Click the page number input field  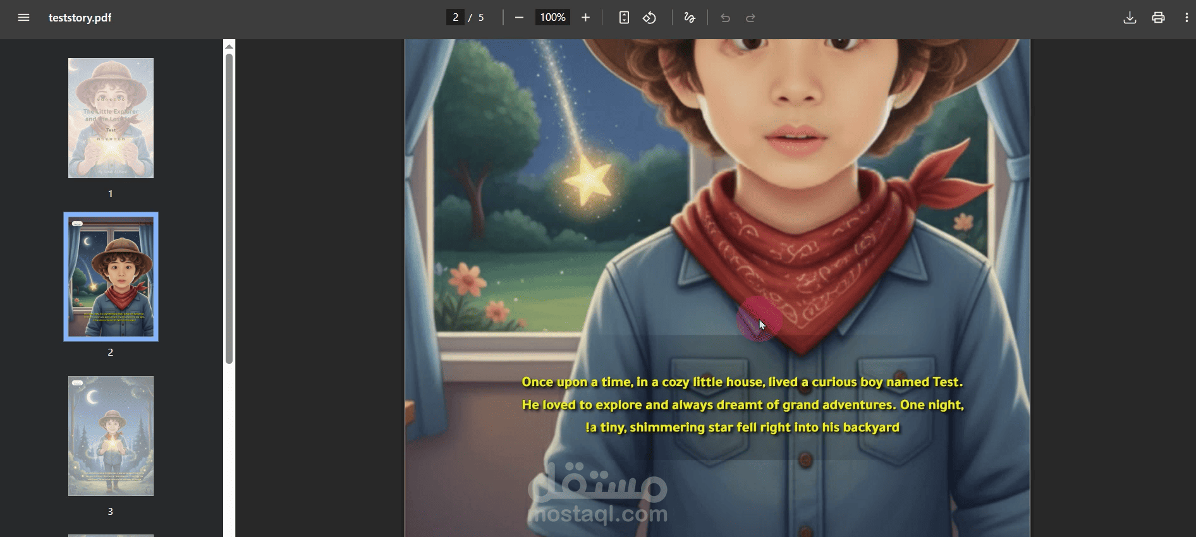455,18
